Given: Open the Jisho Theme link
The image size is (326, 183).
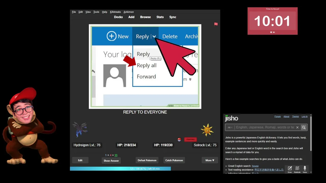Looking at the screenshot, I should [295, 116].
